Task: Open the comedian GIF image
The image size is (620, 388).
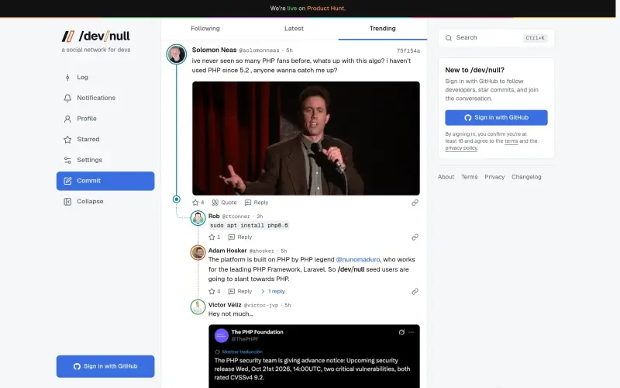Action: point(306,138)
